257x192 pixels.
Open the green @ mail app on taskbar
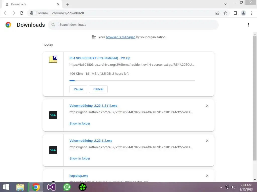pyautogui.click(x=67, y=187)
